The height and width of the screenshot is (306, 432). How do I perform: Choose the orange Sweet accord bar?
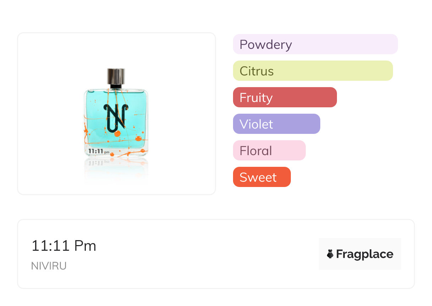tap(261, 177)
